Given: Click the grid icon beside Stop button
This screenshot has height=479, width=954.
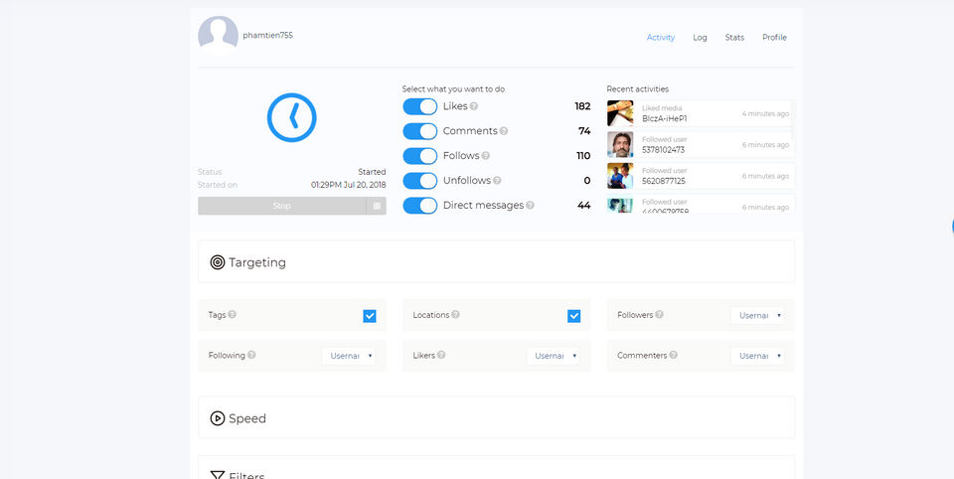Looking at the screenshot, I should pyautogui.click(x=377, y=206).
